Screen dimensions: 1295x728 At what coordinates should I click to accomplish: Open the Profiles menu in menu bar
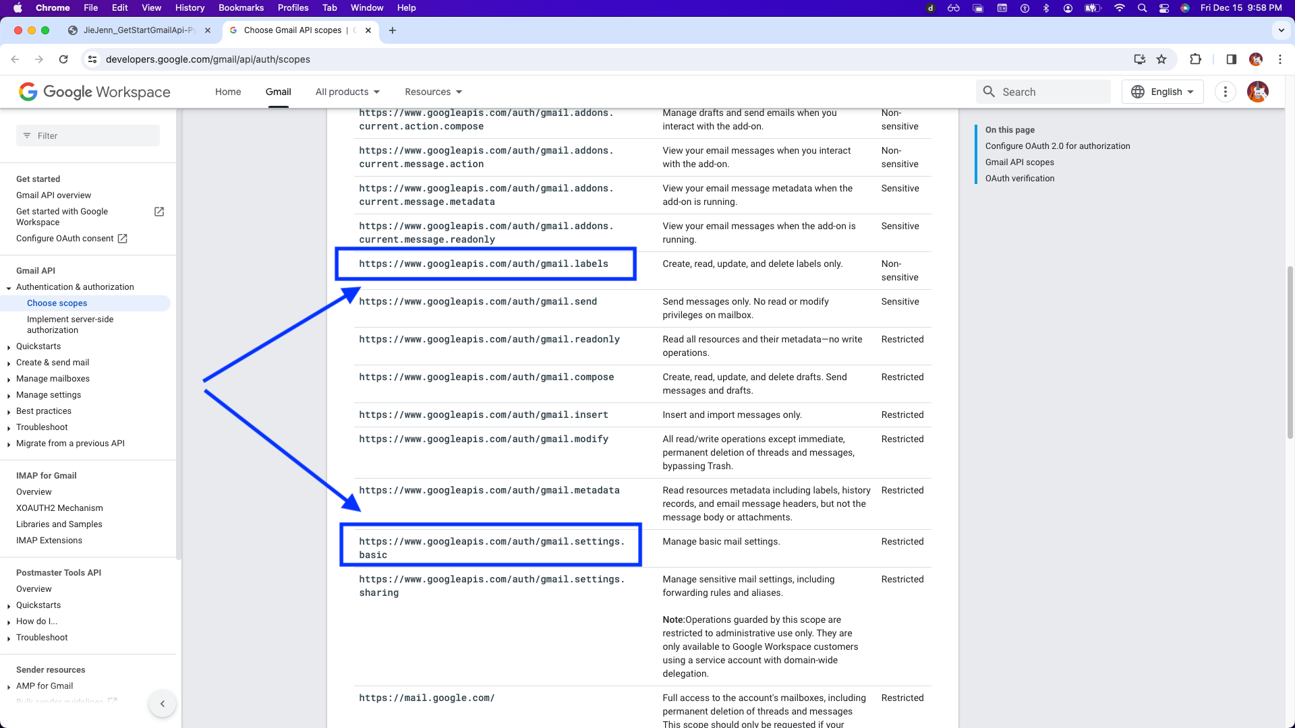click(293, 8)
